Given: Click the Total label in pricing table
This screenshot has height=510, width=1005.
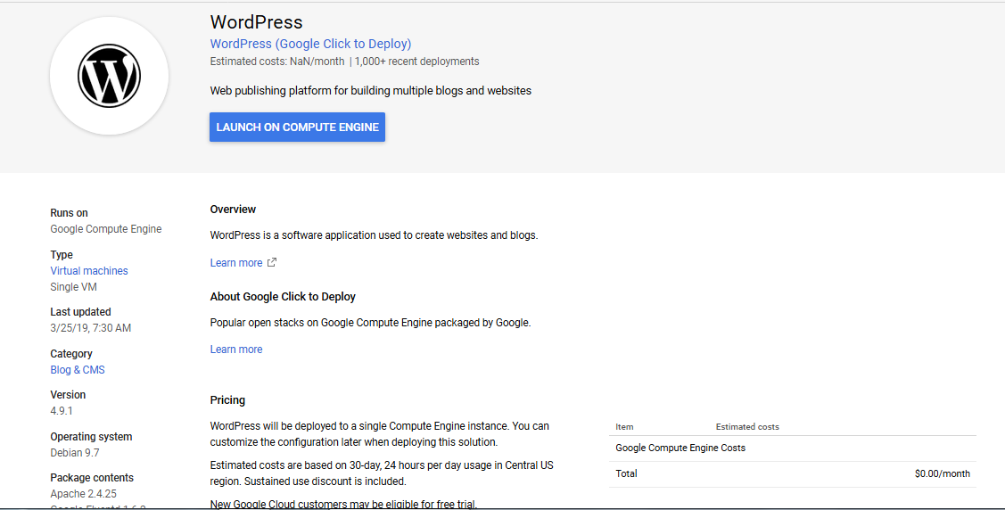Looking at the screenshot, I should (626, 473).
